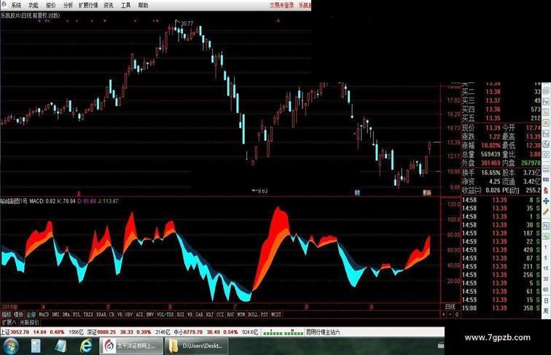This screenshot has height=355, width=551.
Task: Switch indicator to CCI
Action: (x=220, y=315)
